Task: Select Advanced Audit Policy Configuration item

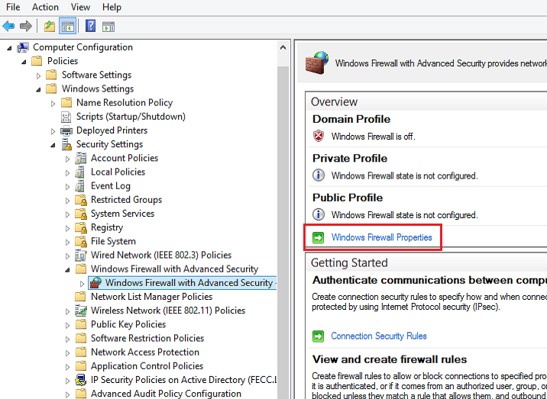Action: coord(166,394)
